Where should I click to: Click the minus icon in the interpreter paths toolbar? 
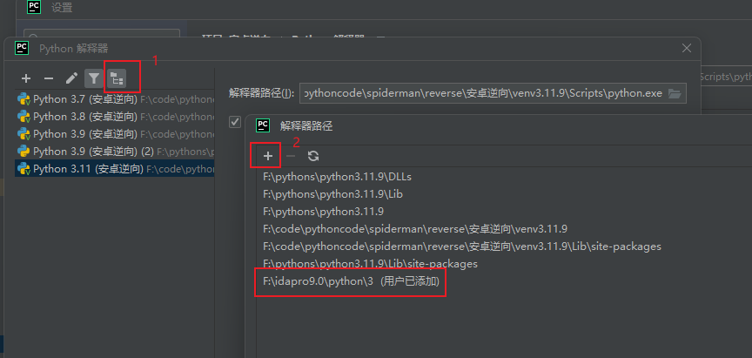(291, 156)
